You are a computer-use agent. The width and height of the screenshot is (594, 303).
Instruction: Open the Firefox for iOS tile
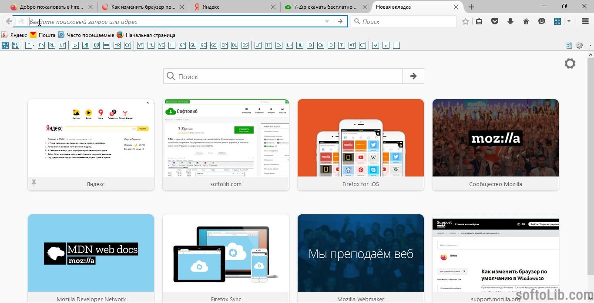(x=361, y=145)
